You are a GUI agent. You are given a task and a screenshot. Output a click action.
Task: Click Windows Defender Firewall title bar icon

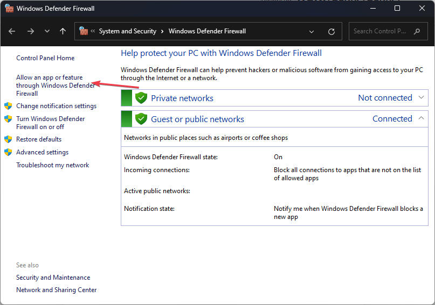(x=9, y=8)
